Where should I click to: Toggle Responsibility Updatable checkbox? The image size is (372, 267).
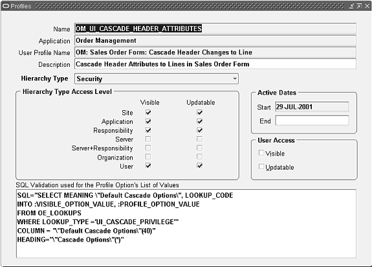[x=199, y=130]
